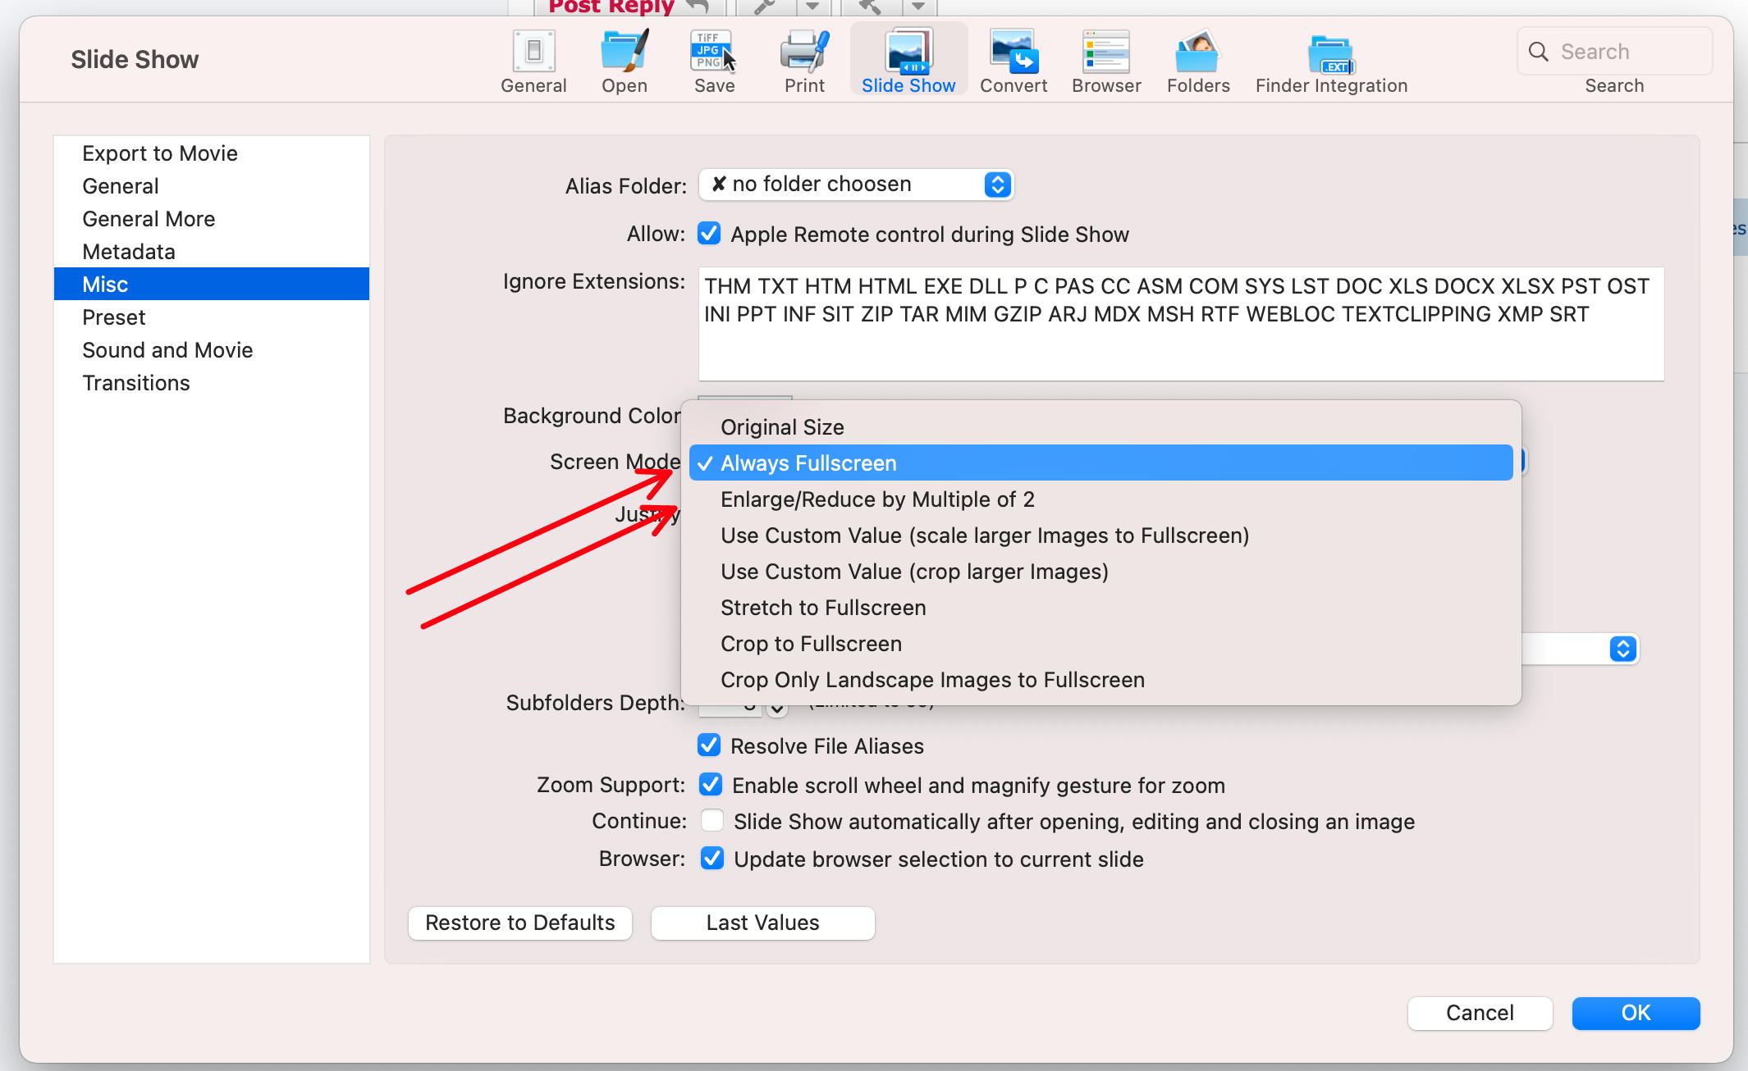
Task: Click into the Search field
Action: coord(1614,52)
